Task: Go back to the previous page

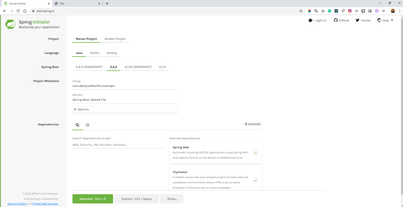Action: [x=5, y=11]
